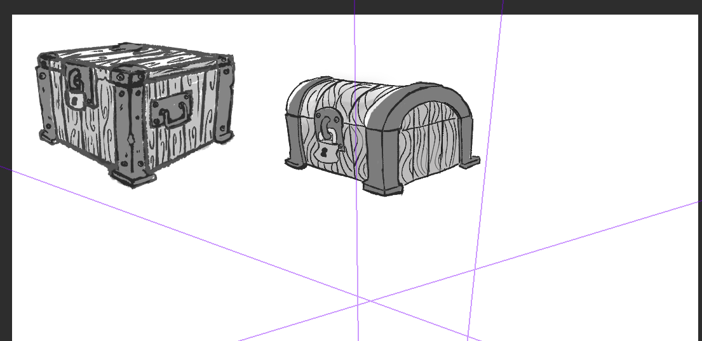Click the right rear foot of rounded chest
This screenshot has height=341, width=702.
[470, 163]
